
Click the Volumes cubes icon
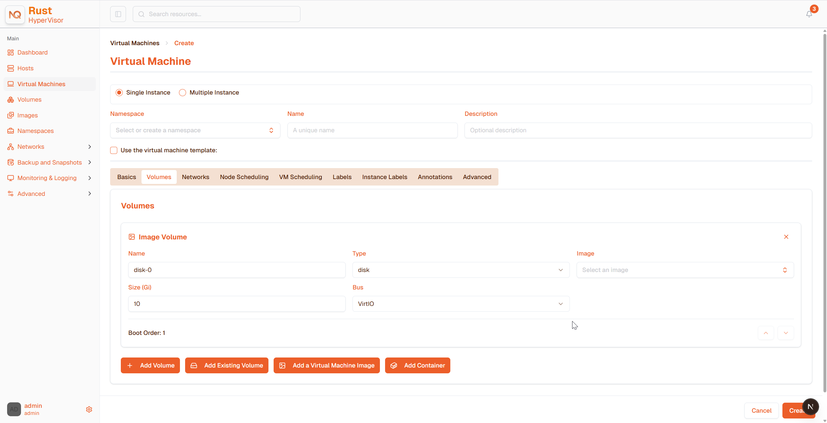coord(11,100)
